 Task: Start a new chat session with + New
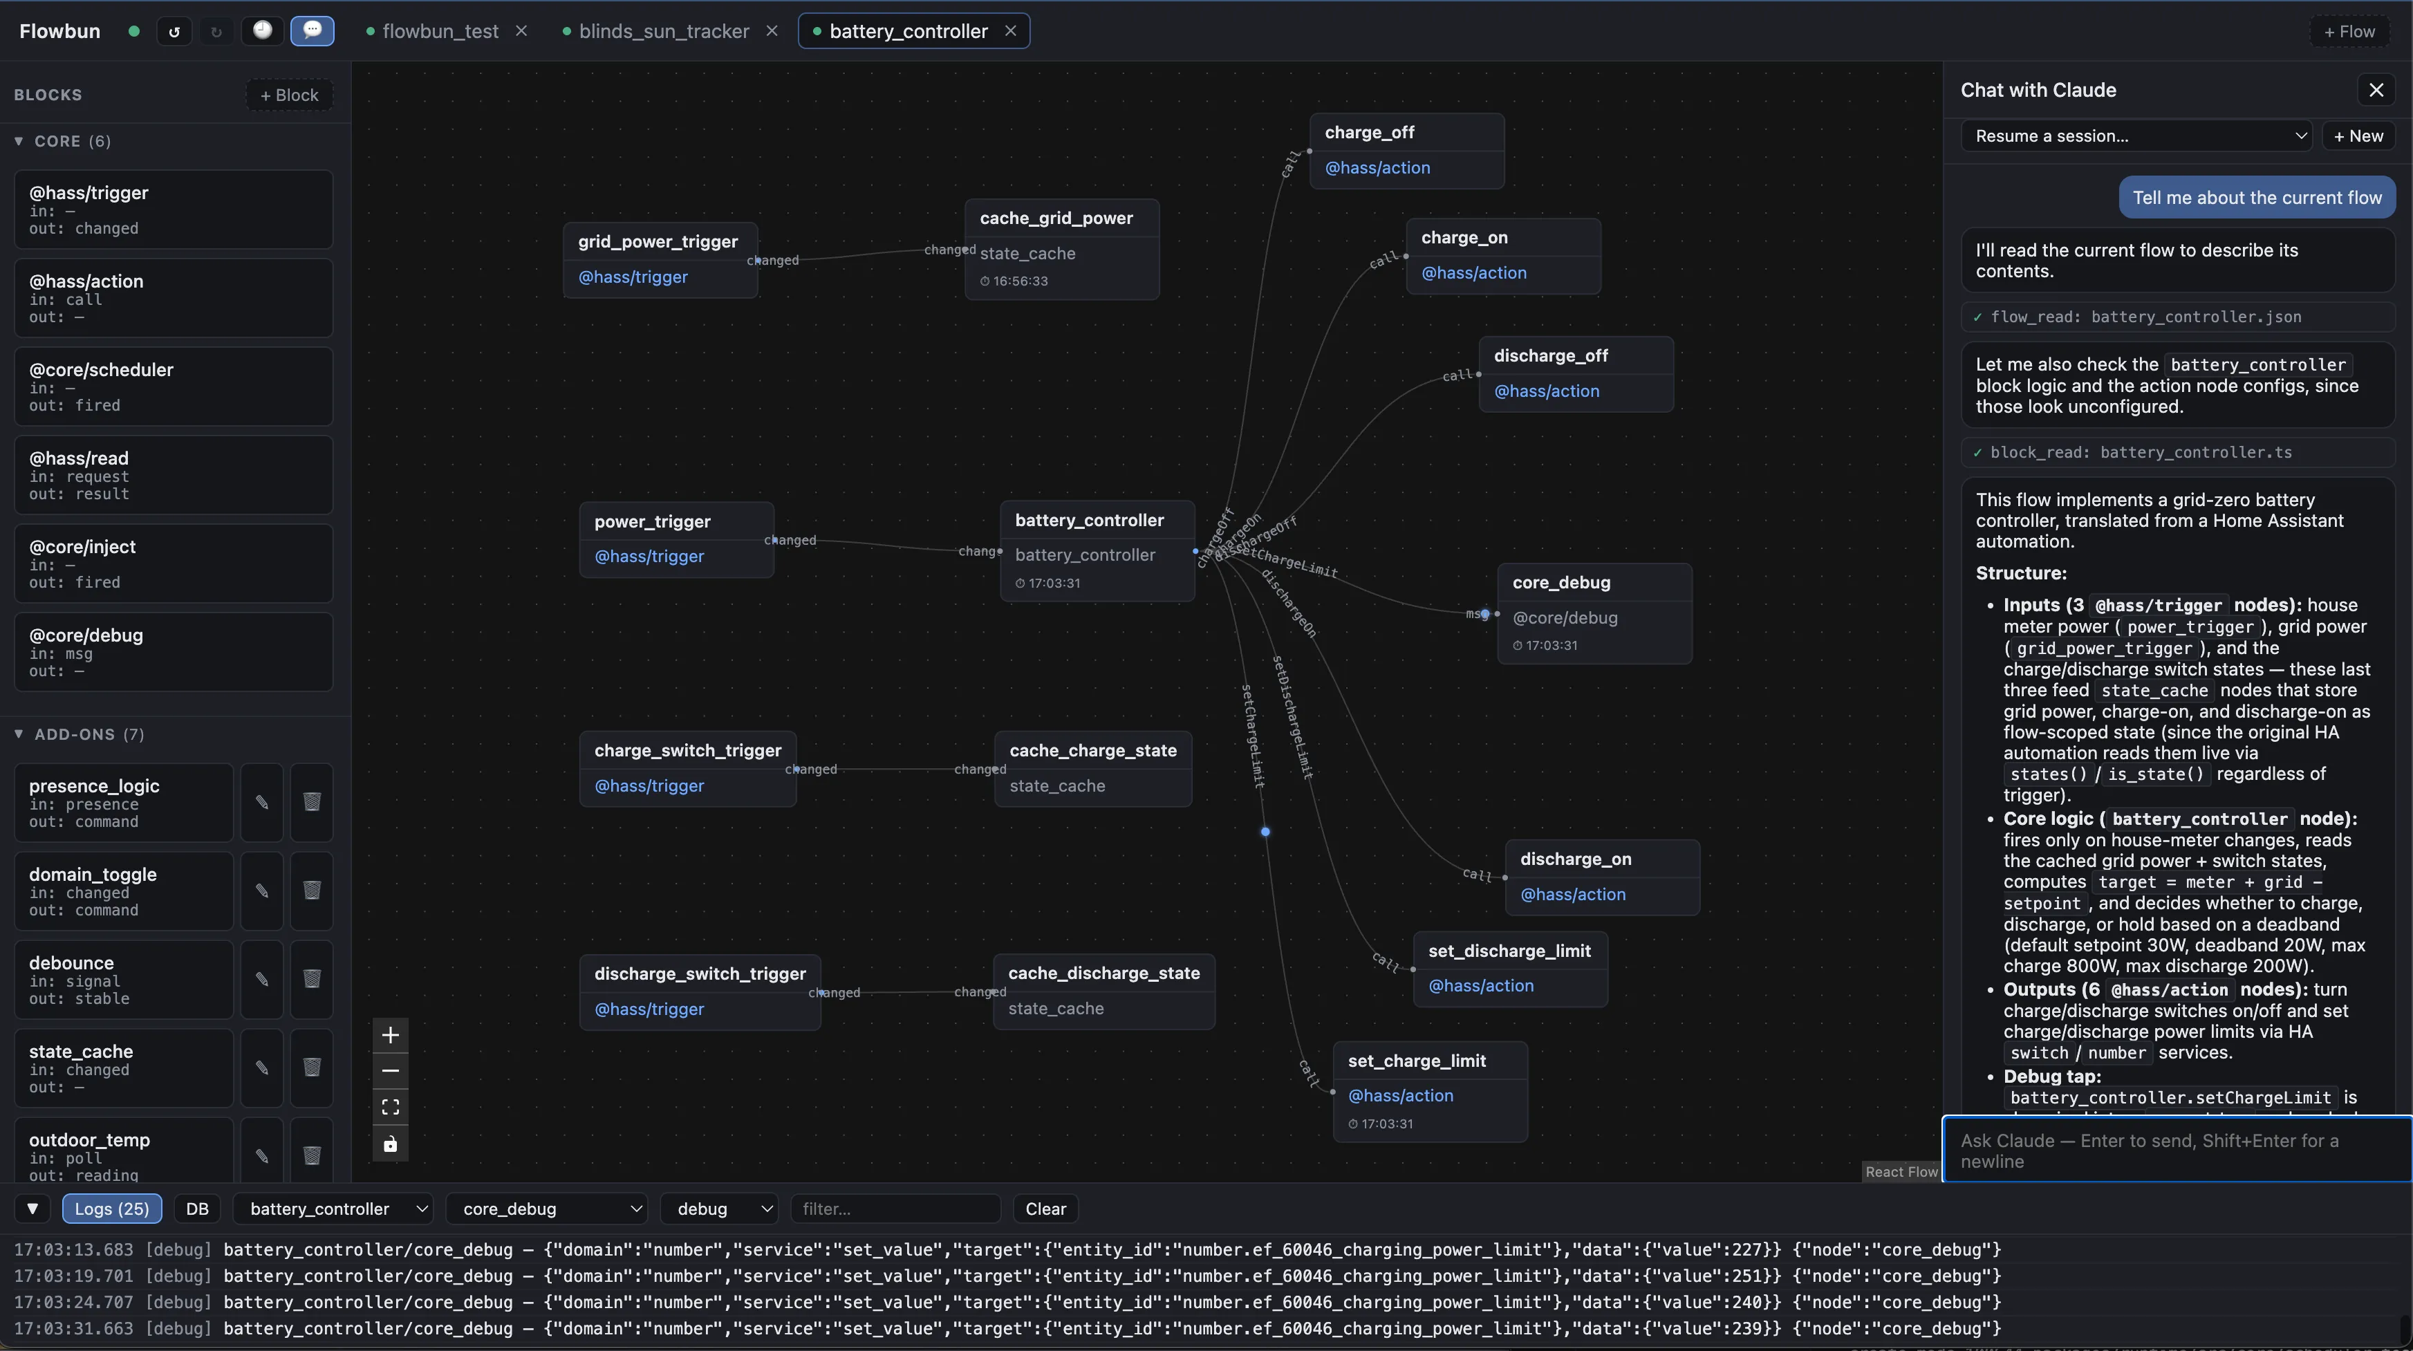[2358, 136]
